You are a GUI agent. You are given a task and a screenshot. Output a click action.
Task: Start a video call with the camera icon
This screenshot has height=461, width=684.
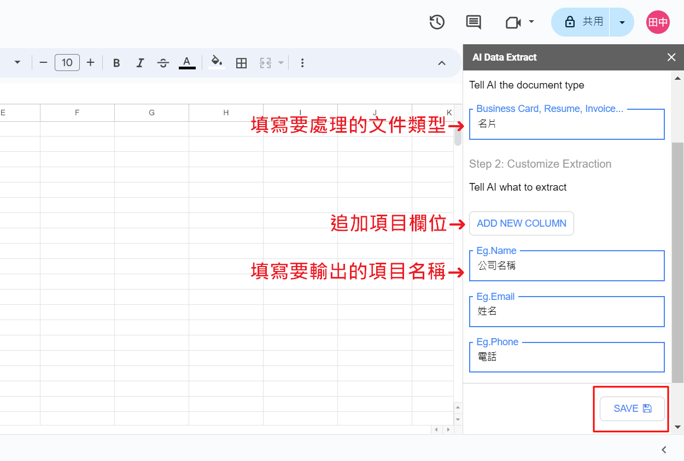point(512,22)
